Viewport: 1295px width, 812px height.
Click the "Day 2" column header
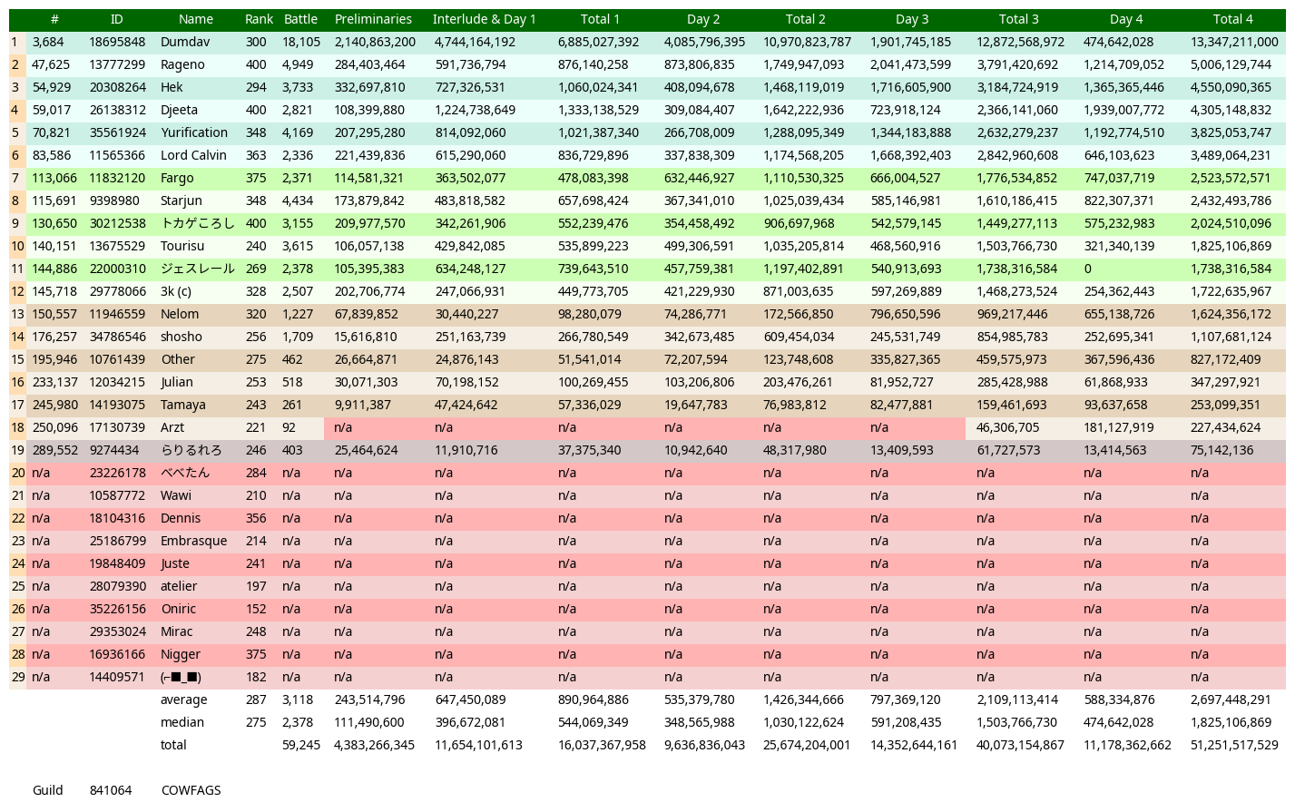click(x=703, y=19)
